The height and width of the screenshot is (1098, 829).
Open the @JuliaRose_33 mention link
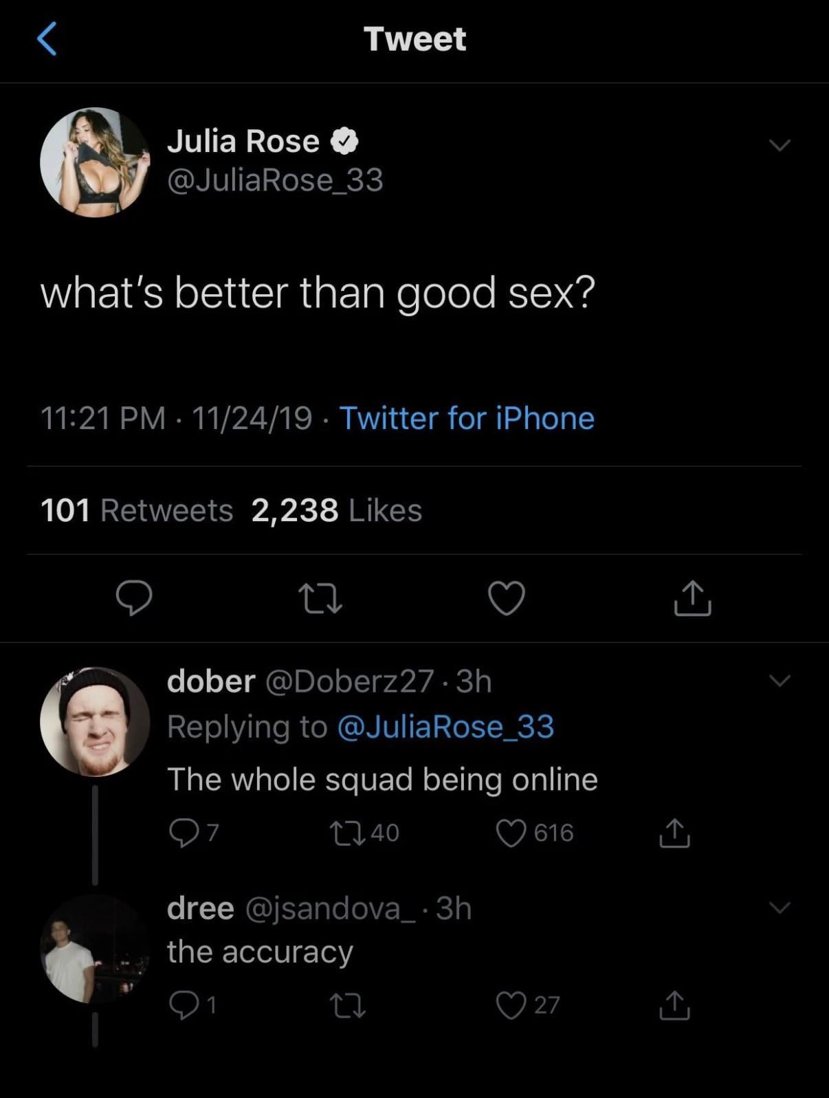445,727
